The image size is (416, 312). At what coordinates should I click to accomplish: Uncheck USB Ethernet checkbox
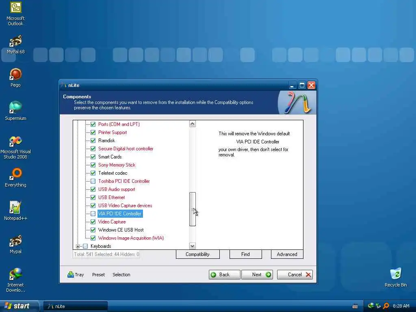93,197
